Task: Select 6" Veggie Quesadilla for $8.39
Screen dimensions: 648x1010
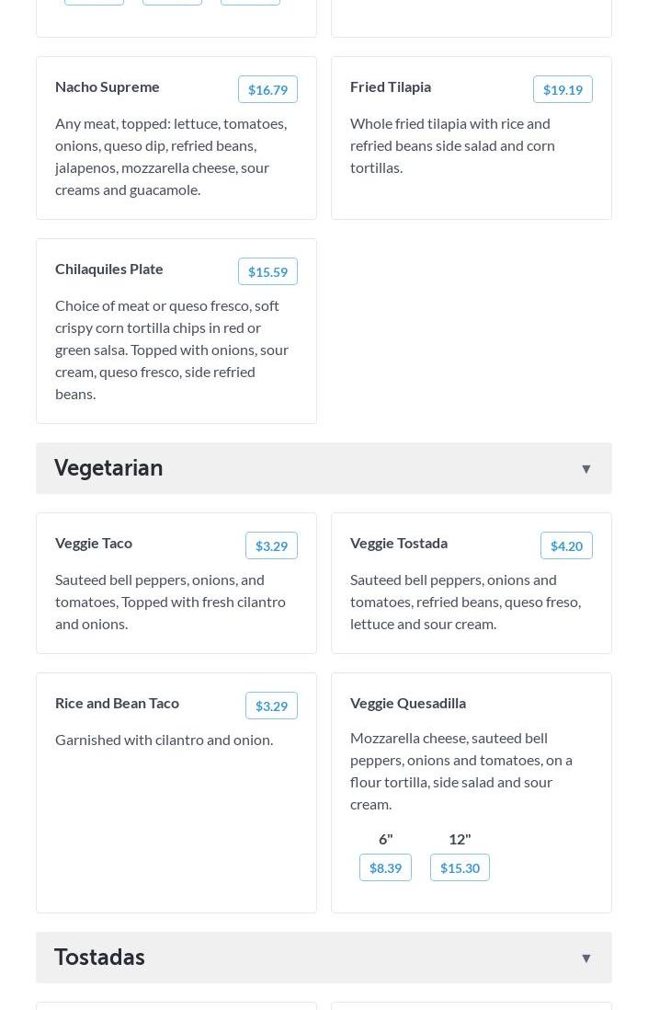Action: point(385,867)
